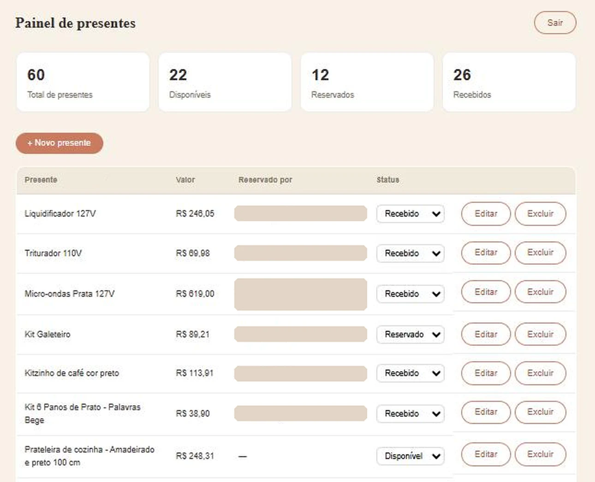
Task: Click the Valor column header
Action: tap(185, 180)
